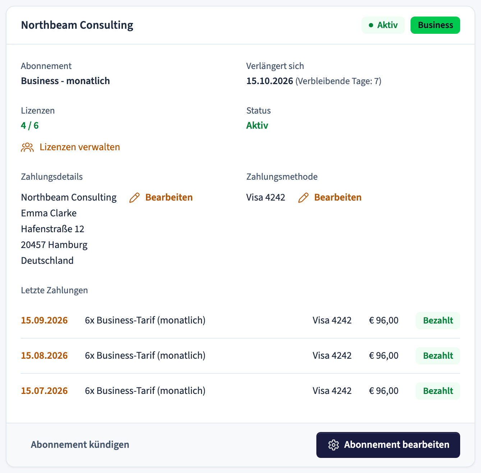481x473 pixels.
Task: Click the Business-Tarif description for 15.07.2026
Action: (145, 391)
